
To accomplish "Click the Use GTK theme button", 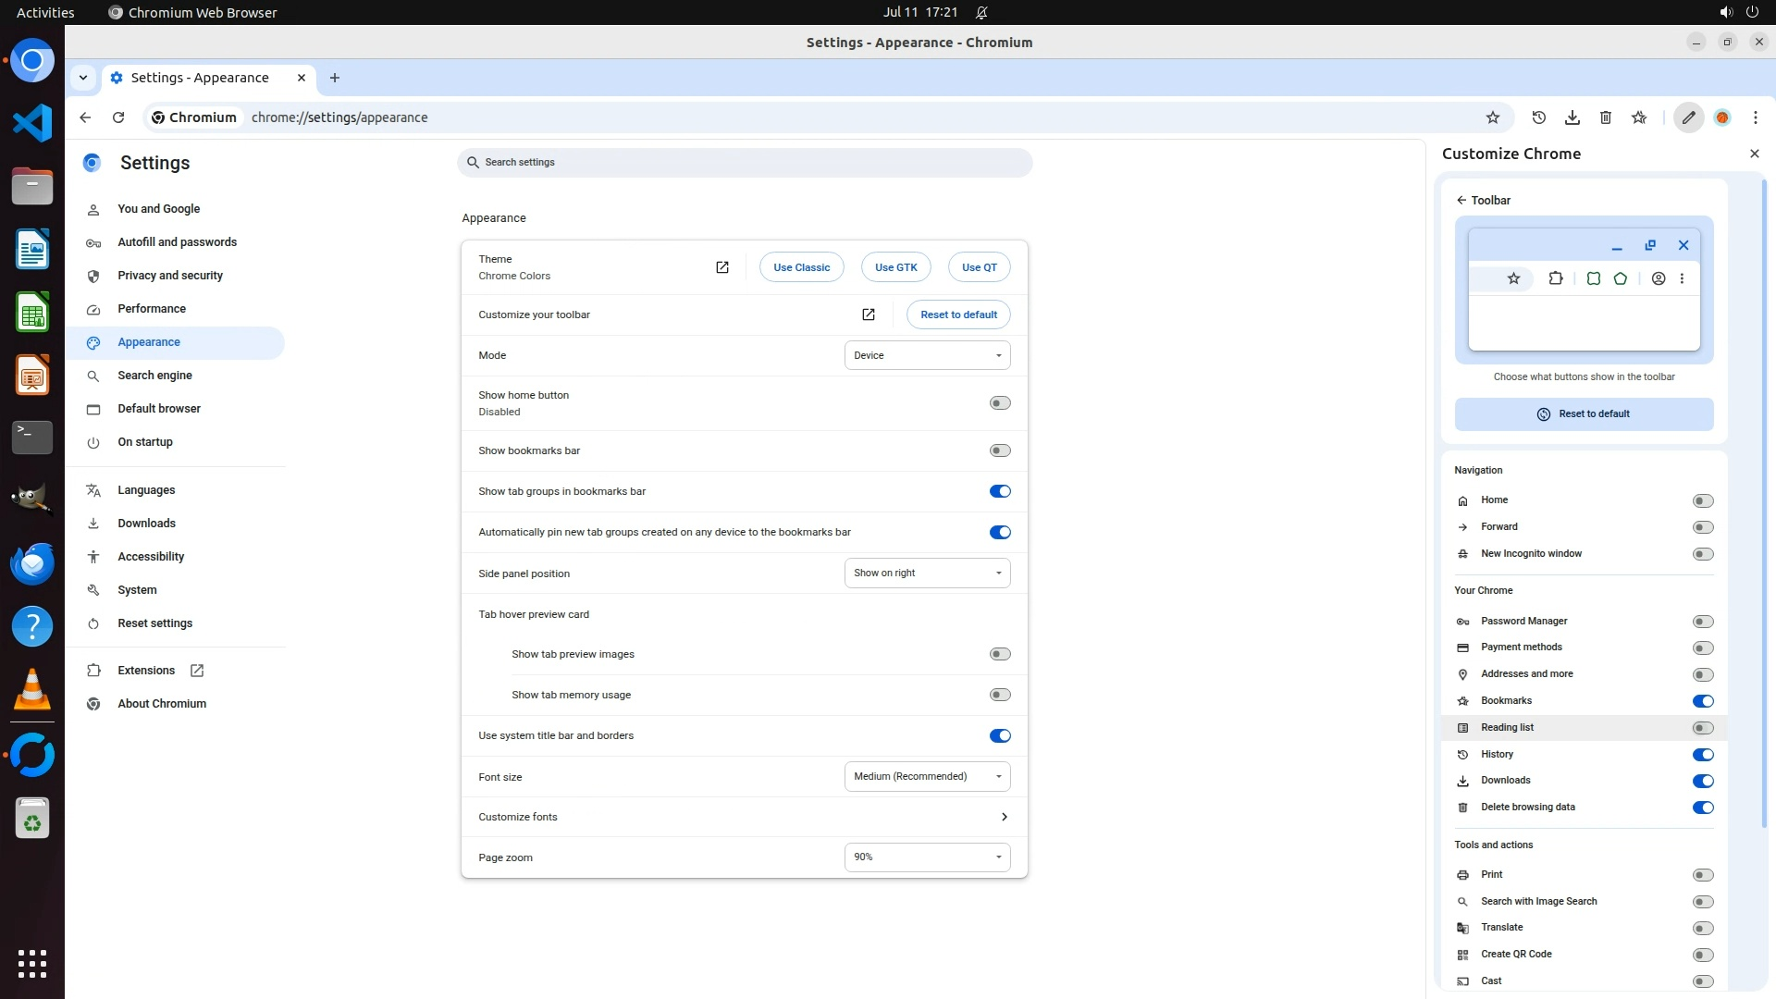I will tap(895, 267).
